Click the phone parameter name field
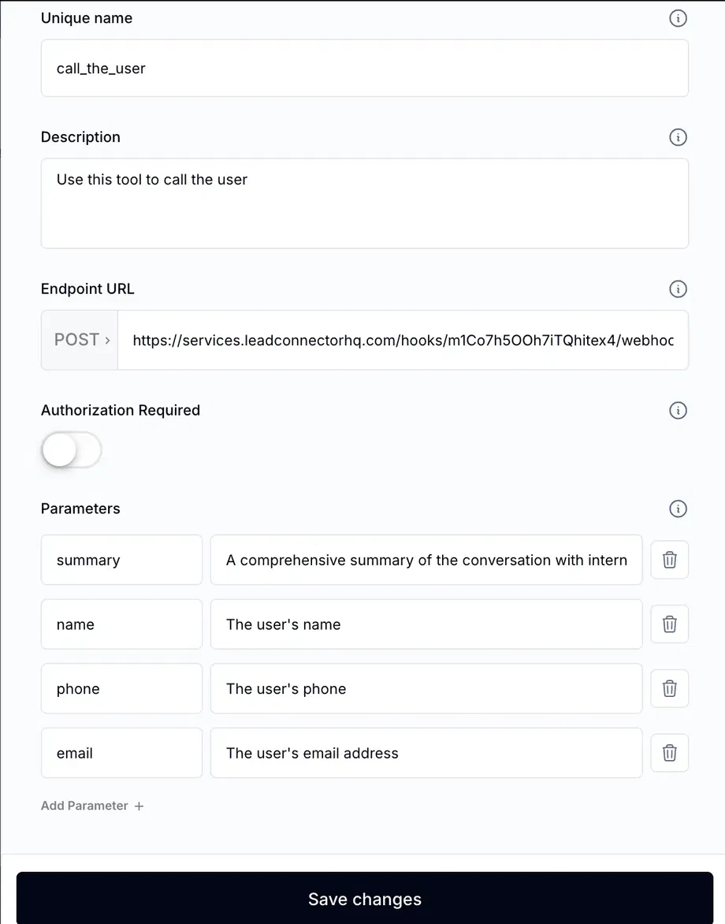Screen dimensions: 725x924 click(x=121, y=688)
